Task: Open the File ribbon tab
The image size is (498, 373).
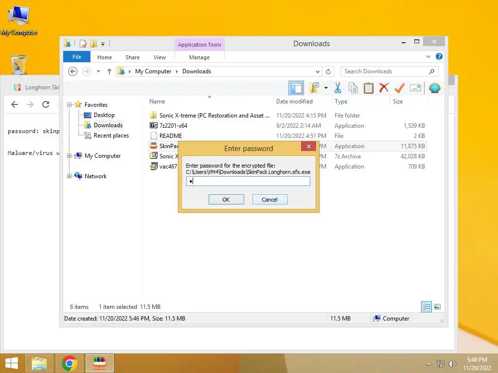Action: coord(77,57)
